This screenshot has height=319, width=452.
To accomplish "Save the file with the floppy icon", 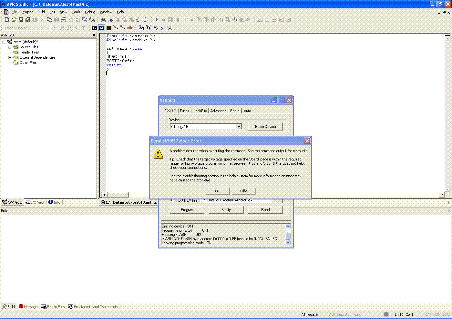I will coord(21,20).
